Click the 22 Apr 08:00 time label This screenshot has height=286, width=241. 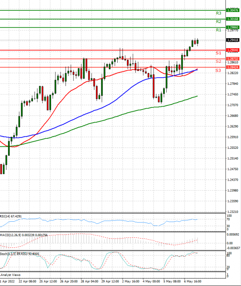tap(27, 282)
